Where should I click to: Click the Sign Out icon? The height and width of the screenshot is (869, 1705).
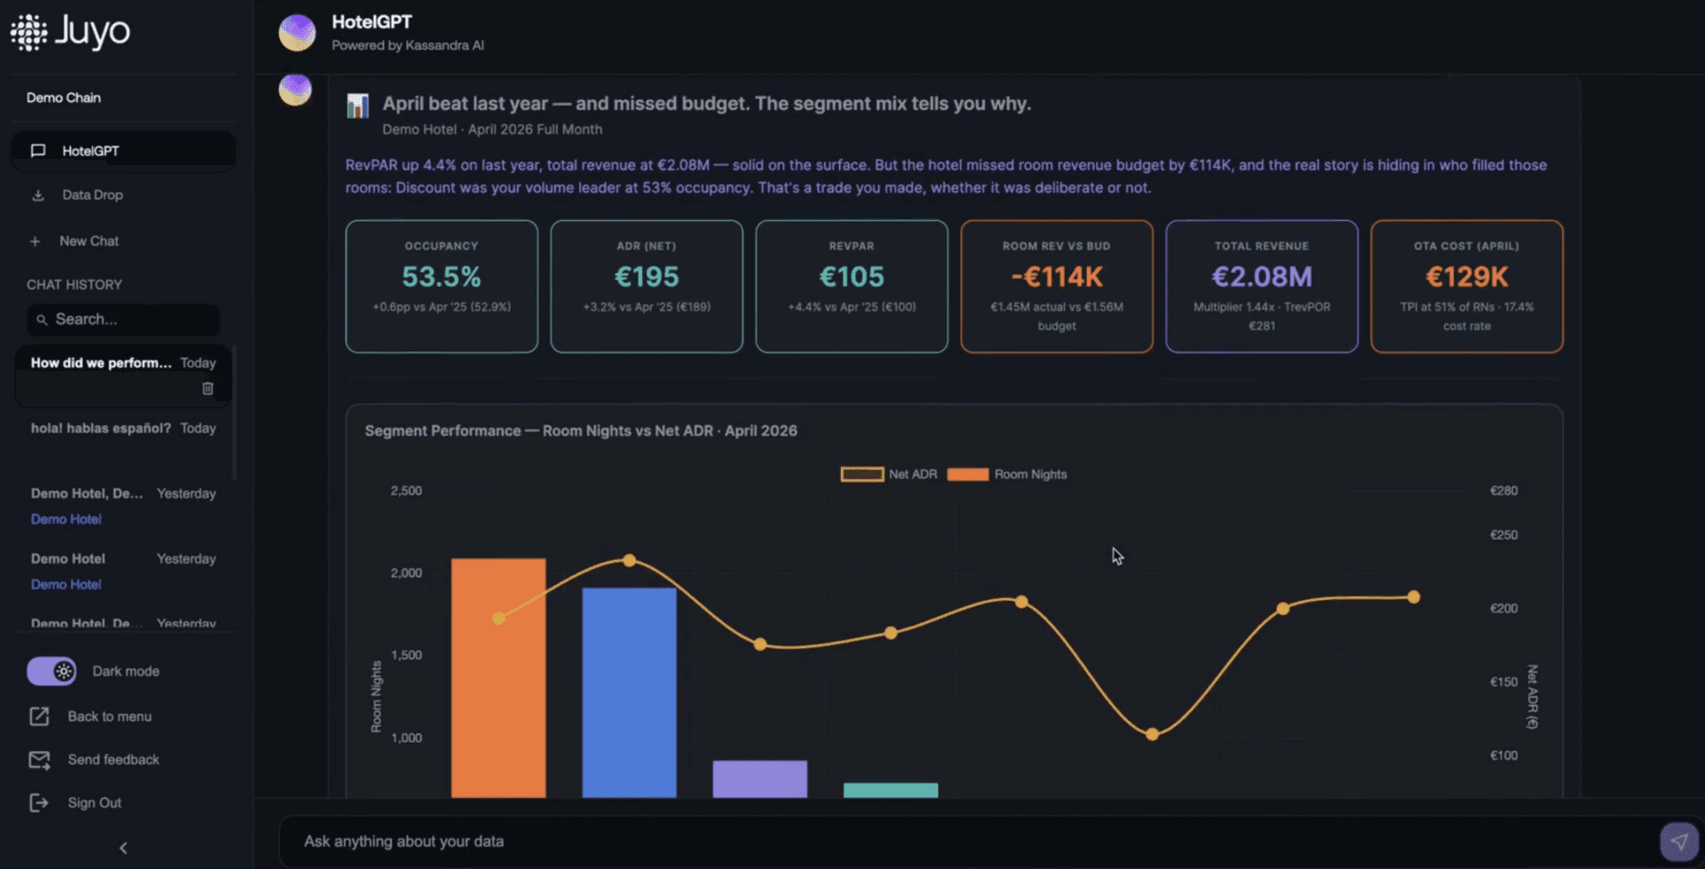pyautogui.click(x=39, y=803)
